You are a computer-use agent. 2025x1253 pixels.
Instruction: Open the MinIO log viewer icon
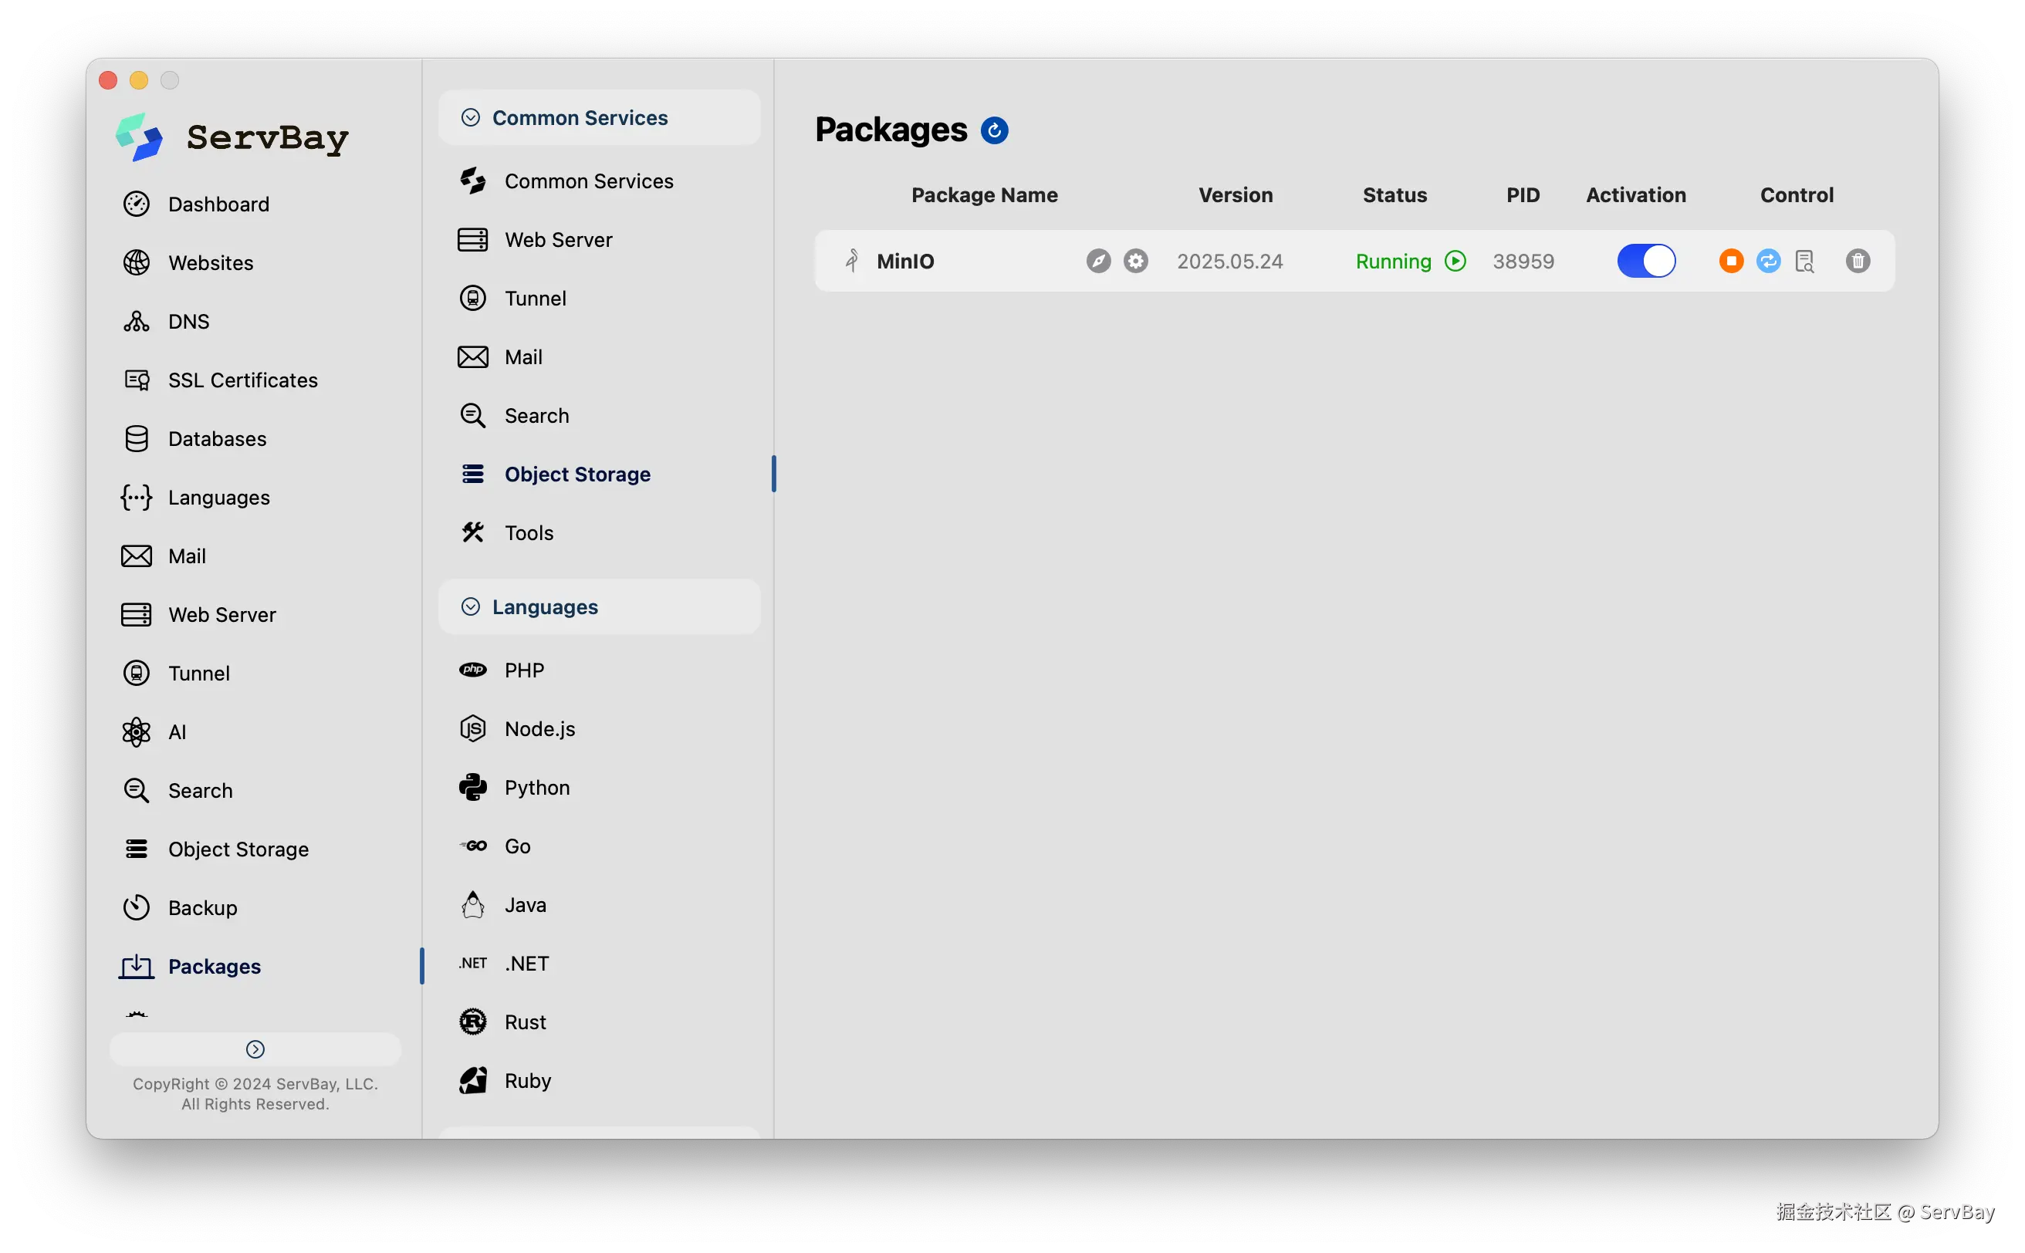tap(1804, 261)
